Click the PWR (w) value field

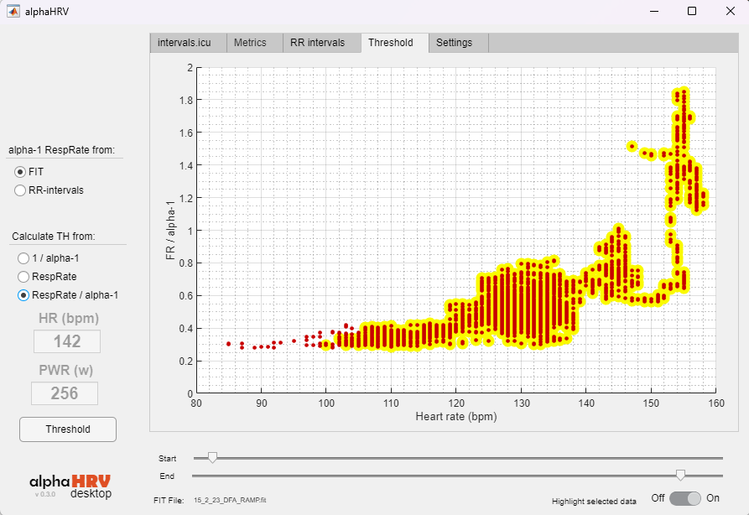pyautogui.click(x=65, y=393)
